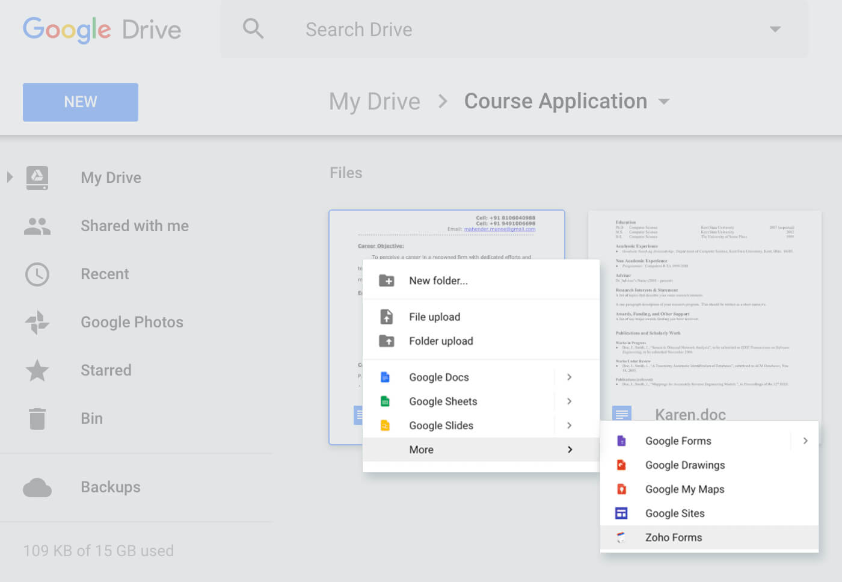Choose Zoho Forms in the submenu
842x582 pixels.
pos(673,537)
